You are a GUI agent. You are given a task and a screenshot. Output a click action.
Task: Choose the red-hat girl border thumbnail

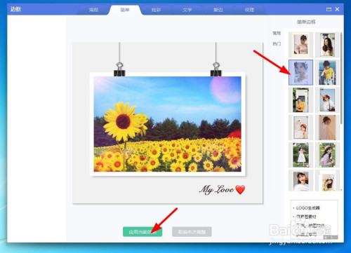(x=300, y=128)
